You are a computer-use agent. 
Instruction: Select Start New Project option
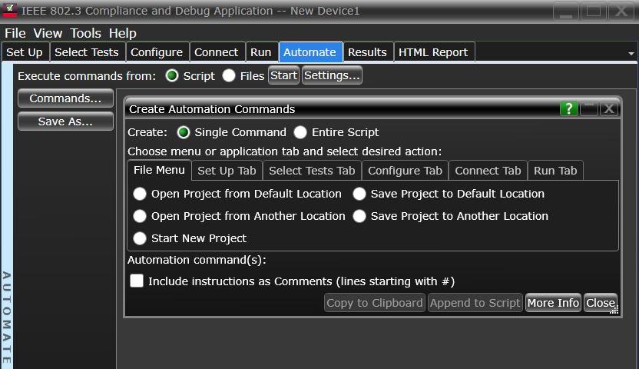tap(140, 238)
